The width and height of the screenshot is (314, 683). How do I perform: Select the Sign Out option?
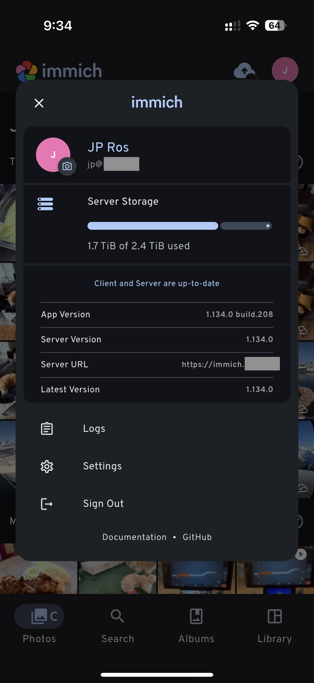pos(103,504)
